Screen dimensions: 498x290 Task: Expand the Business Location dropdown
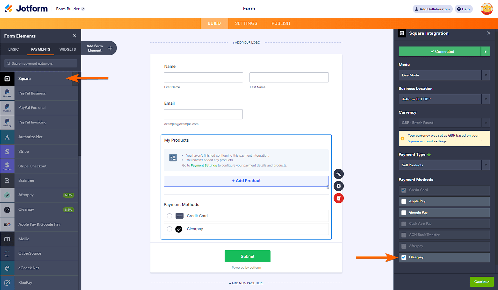click(x=444, y=99)
